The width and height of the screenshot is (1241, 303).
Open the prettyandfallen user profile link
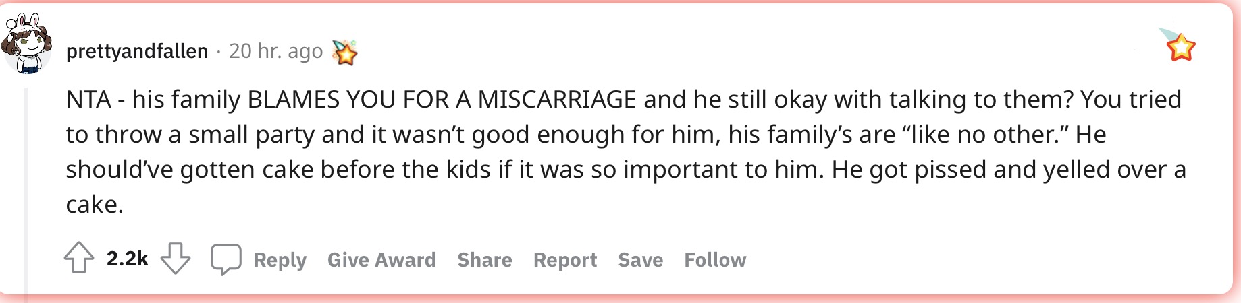[x=137, y=51]
